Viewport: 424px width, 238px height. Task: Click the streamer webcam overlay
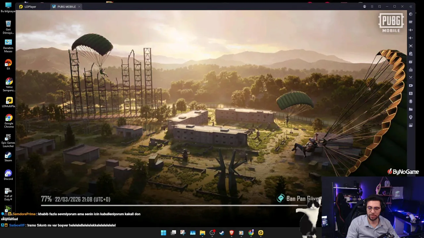[x=373, y=207]
